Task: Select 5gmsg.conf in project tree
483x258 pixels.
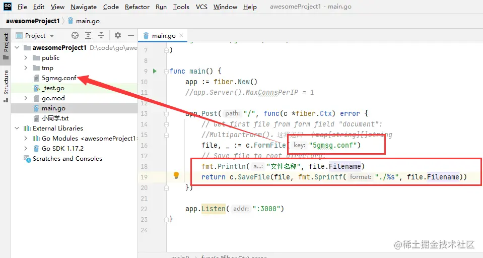Action: tap(59, 78)
